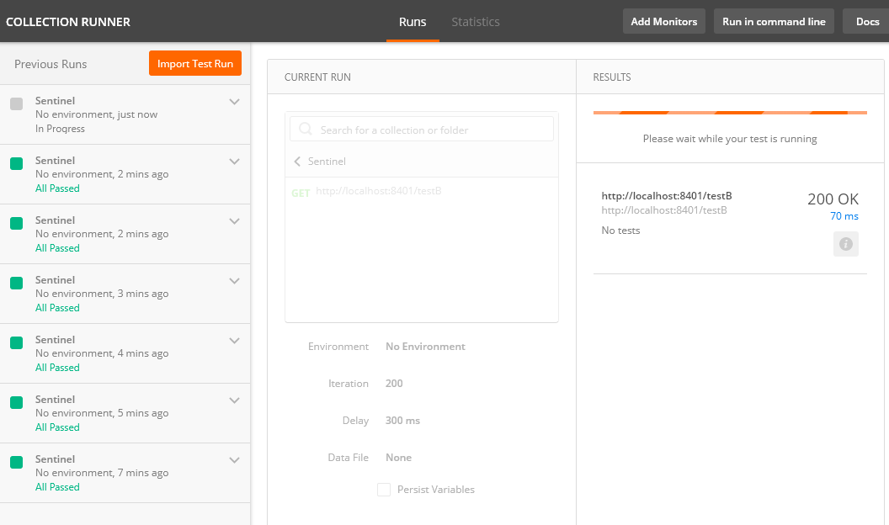Select the GET localhost:8401/testB request

421,192
